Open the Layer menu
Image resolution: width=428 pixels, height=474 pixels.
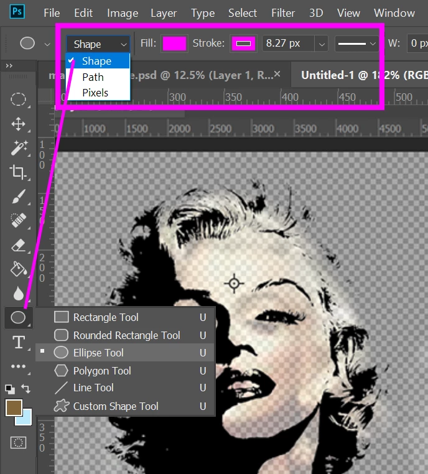tap(164, 13)
